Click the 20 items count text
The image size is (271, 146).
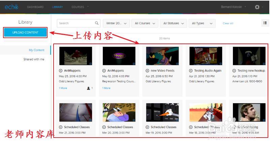pyautogui.click(x=164, y=38)
